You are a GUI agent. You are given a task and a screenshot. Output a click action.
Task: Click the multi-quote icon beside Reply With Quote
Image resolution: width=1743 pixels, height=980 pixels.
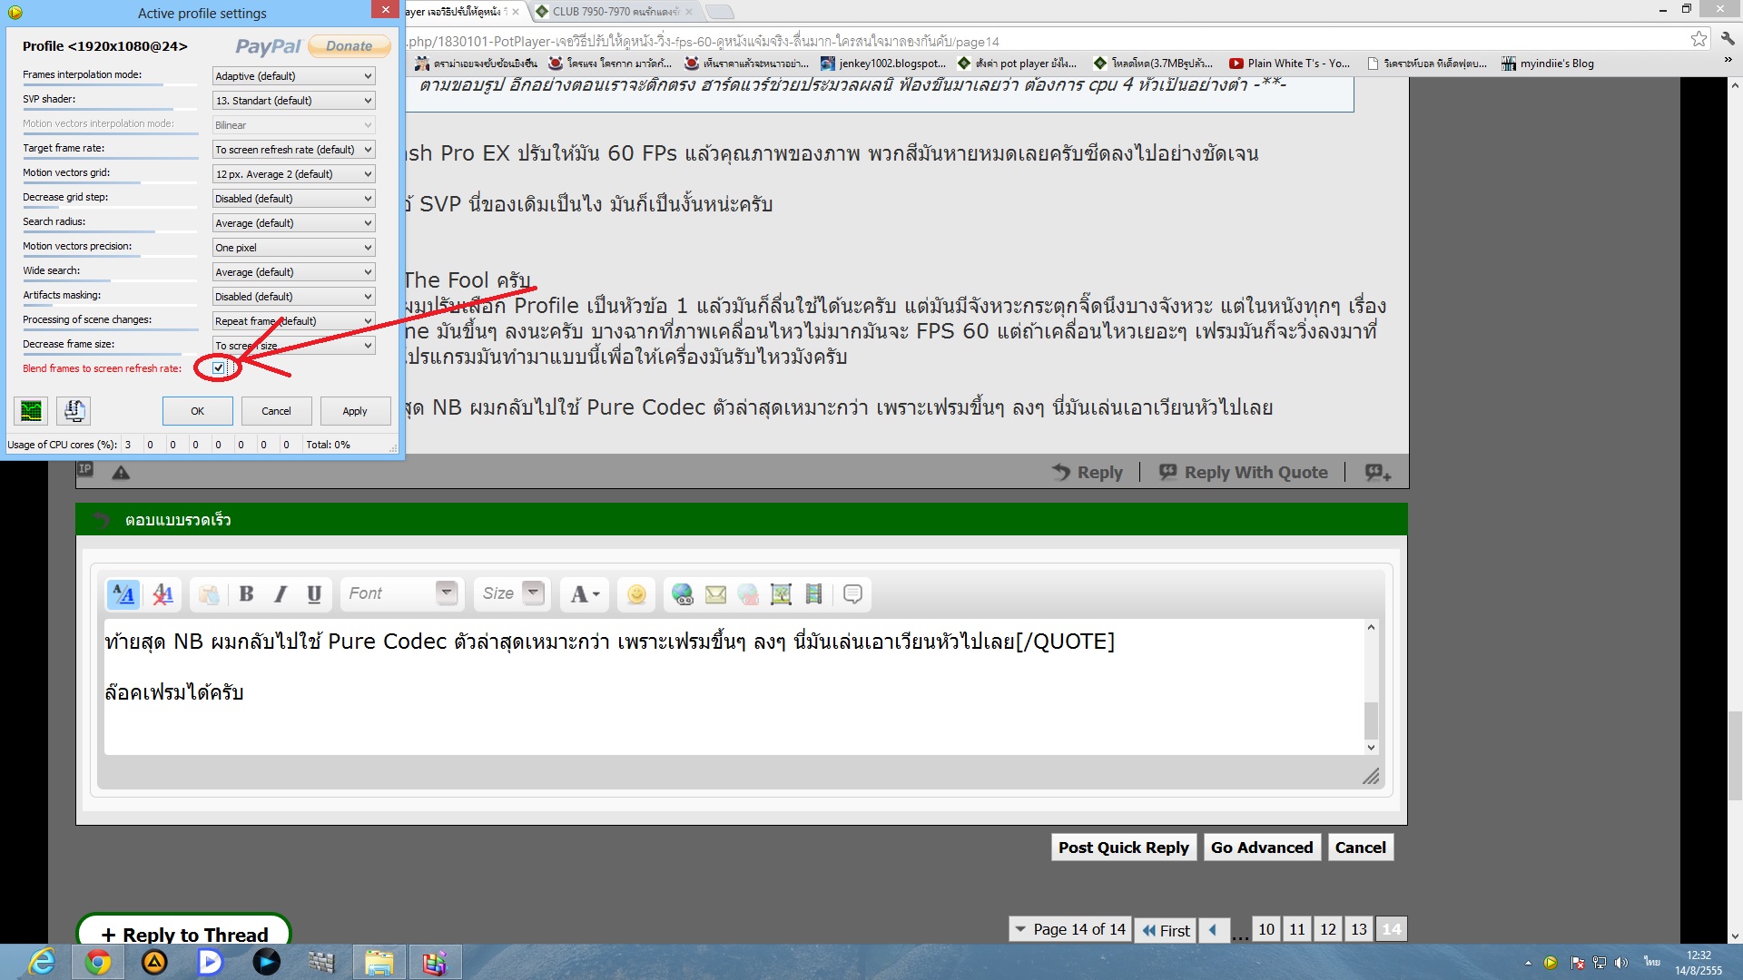pos(1377,473)
